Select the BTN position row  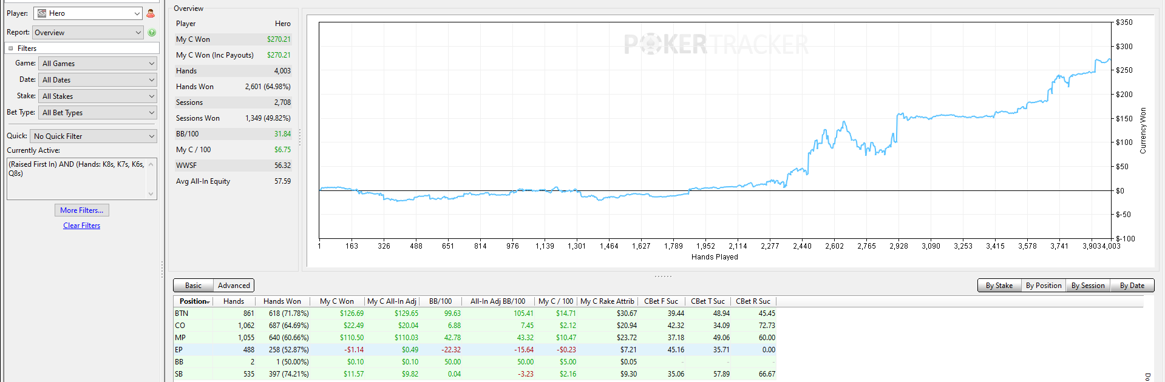(475, 313)
